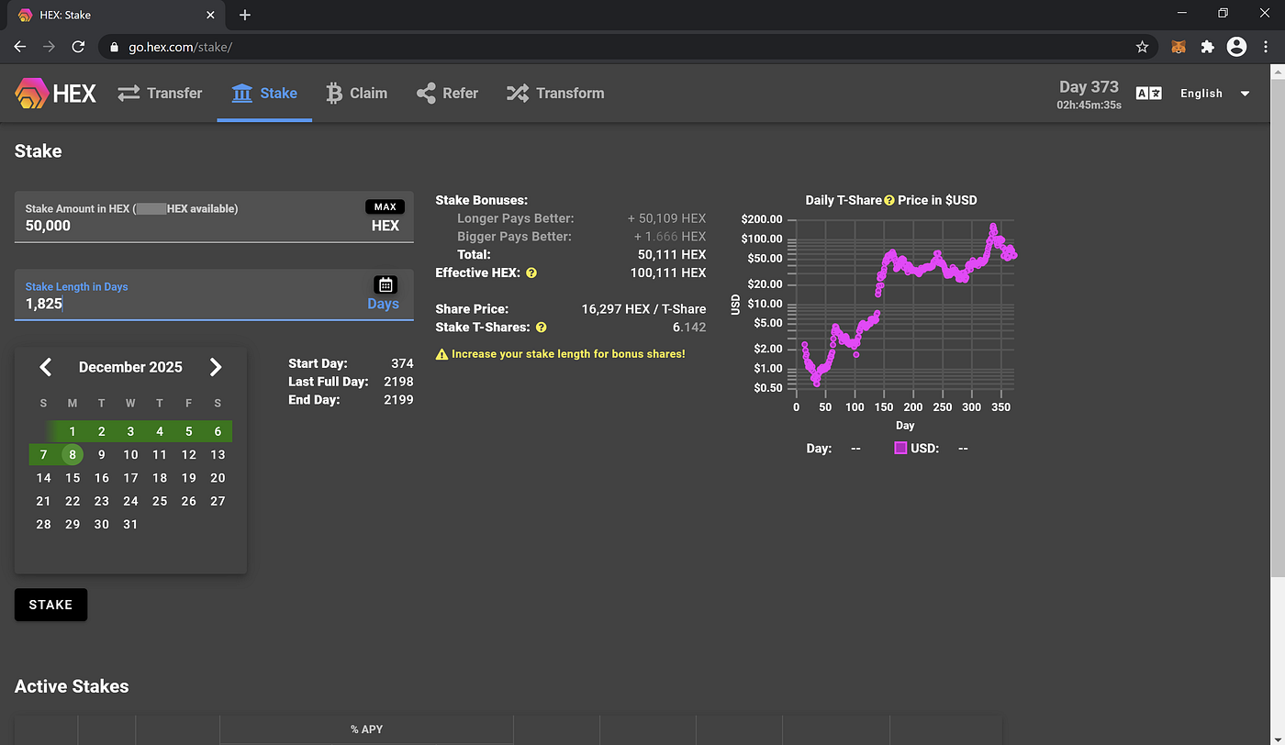Open a new browser tab
The width and height of the screenshot is (1285, 745).
point(244,15)
